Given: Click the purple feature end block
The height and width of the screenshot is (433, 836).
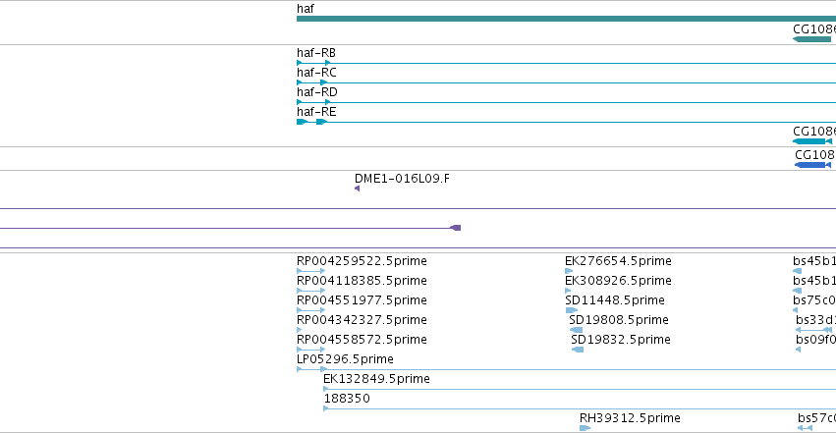Looking at the screenshot, I should 455,228.
